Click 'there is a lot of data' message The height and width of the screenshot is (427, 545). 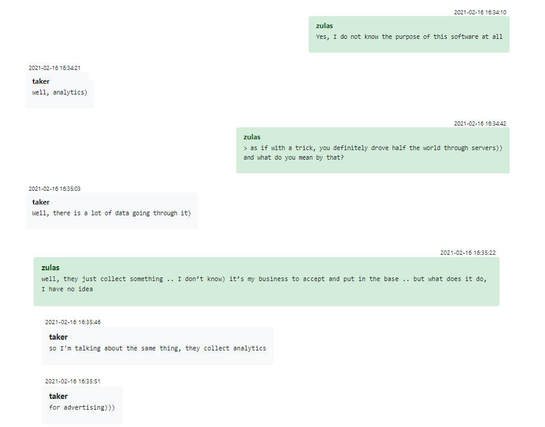(111, 213)
